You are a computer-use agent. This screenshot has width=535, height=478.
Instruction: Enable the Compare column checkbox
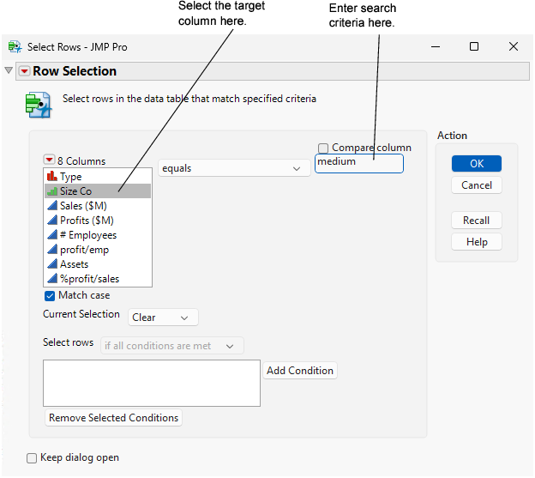click(323, 148)
